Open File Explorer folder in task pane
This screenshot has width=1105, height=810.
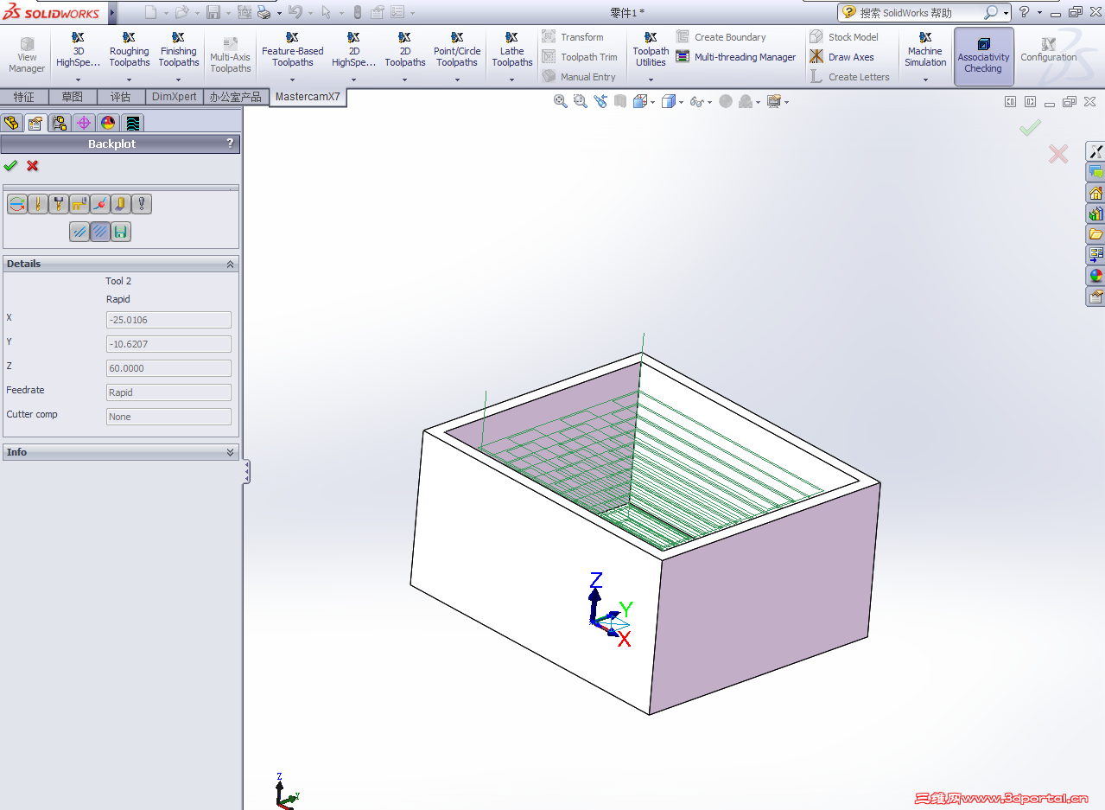point(1095,234)
